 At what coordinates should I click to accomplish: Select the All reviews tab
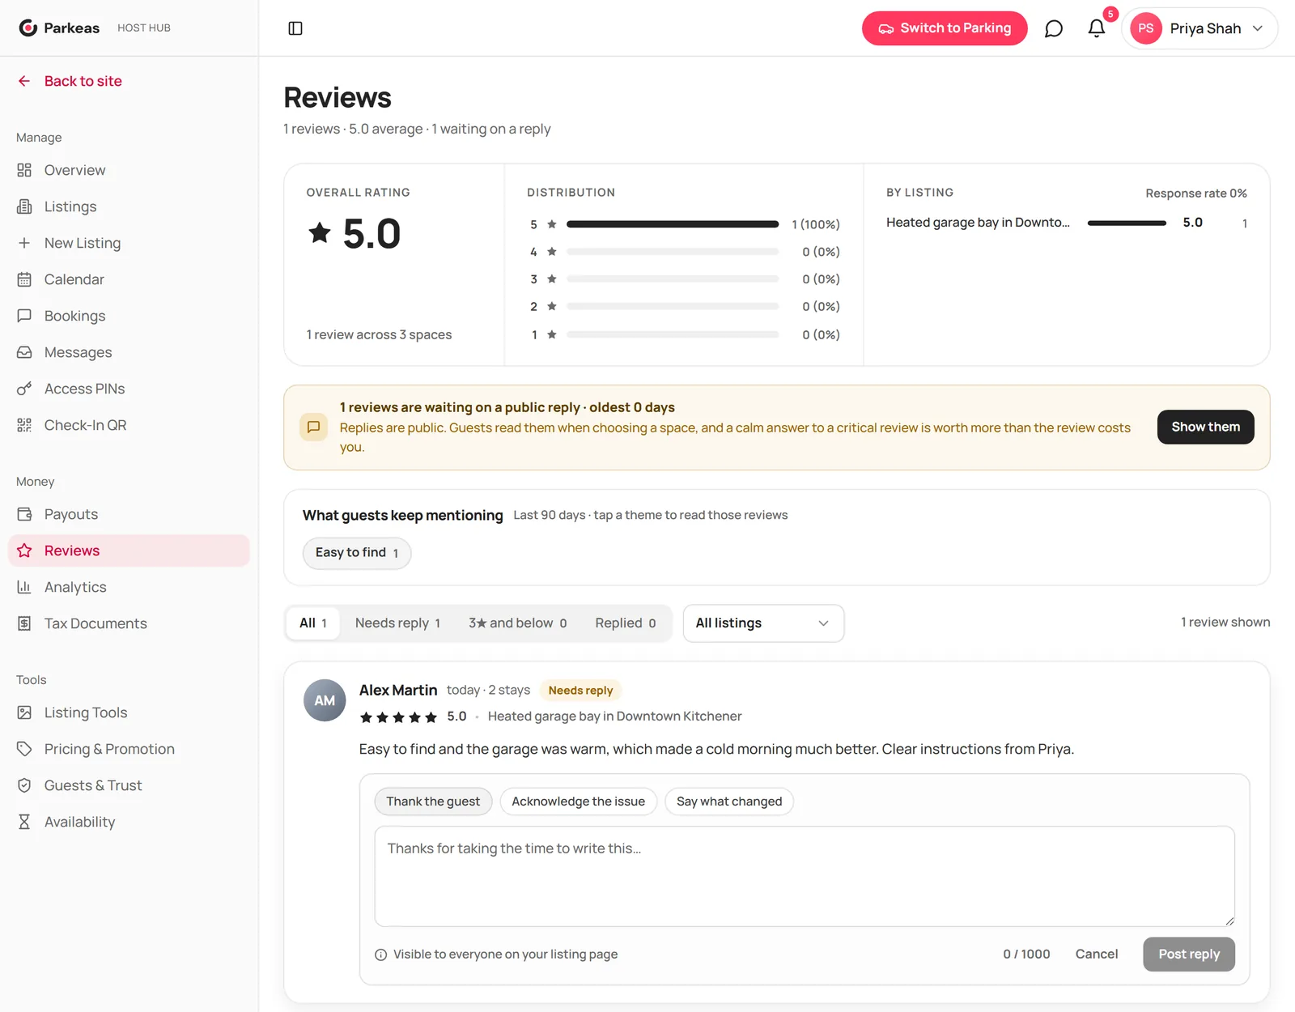[312, 623]
